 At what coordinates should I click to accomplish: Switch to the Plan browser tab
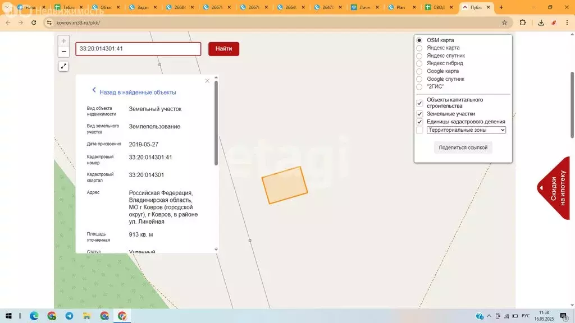tap(400, 7)
